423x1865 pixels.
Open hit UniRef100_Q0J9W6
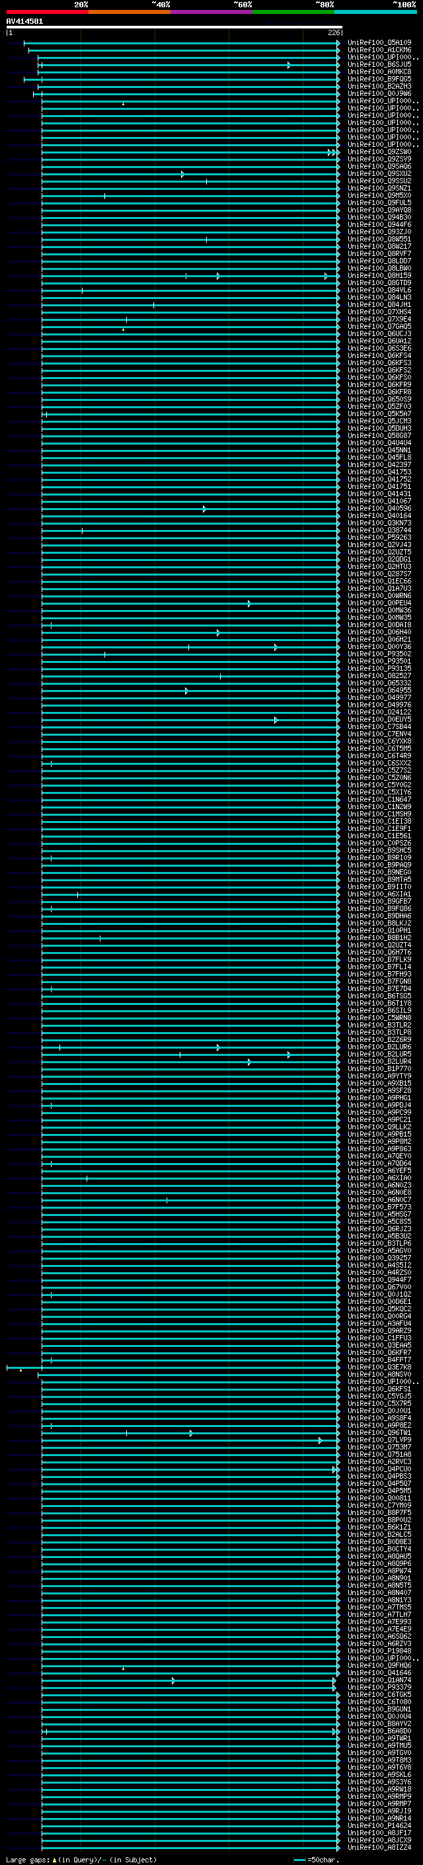[x=379, y=93]
